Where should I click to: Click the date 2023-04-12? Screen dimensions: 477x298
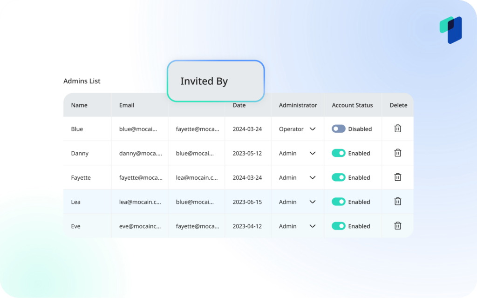pos(247,226)
